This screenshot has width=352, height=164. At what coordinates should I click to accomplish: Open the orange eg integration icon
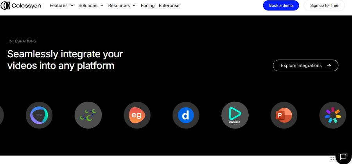pos(137,115)
